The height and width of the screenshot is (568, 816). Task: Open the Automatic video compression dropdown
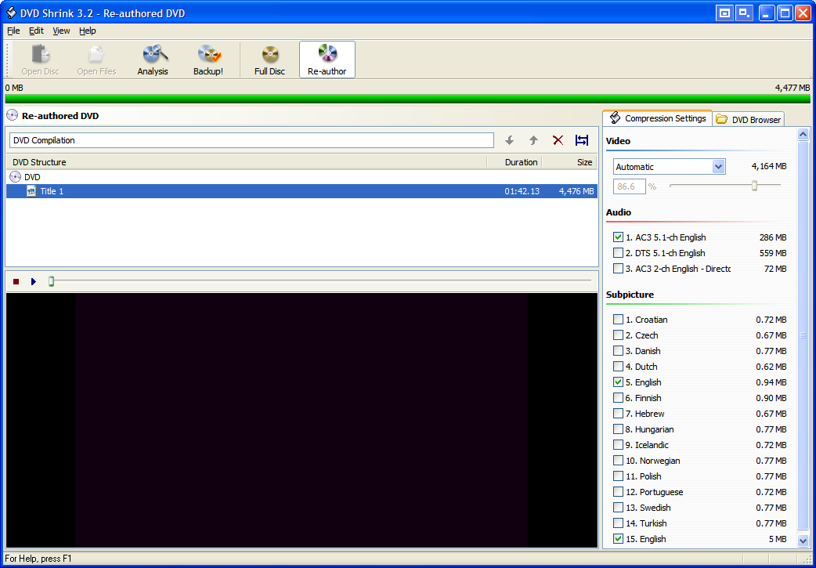tap(718, 167)
